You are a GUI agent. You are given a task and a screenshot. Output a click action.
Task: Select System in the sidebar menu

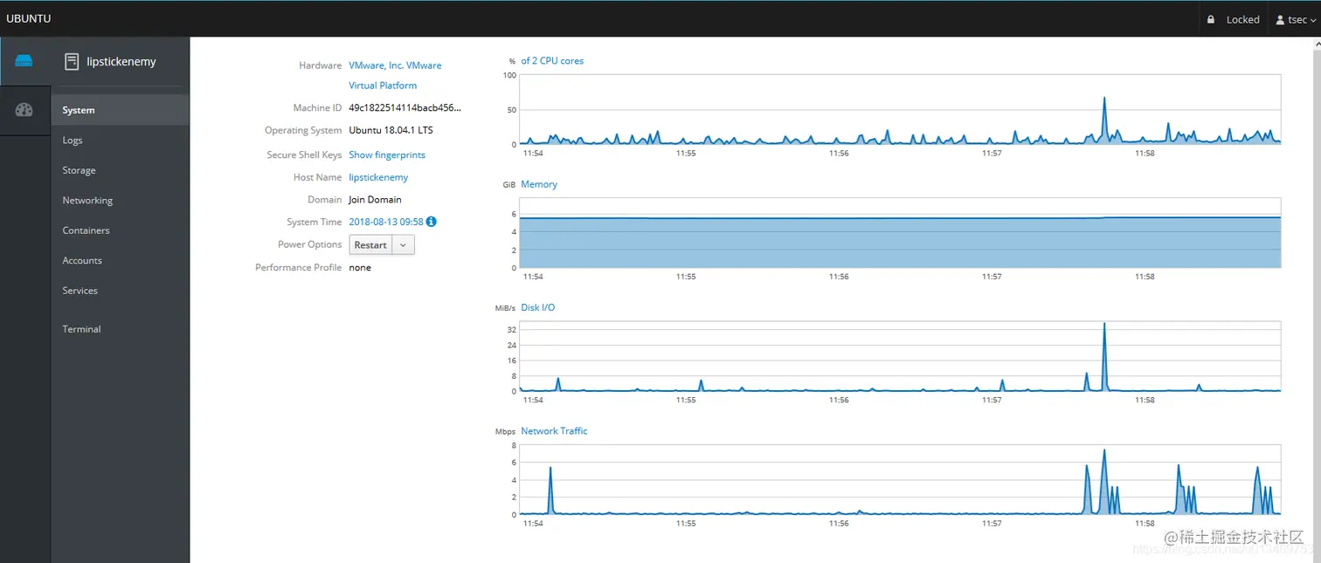point(121,110)
